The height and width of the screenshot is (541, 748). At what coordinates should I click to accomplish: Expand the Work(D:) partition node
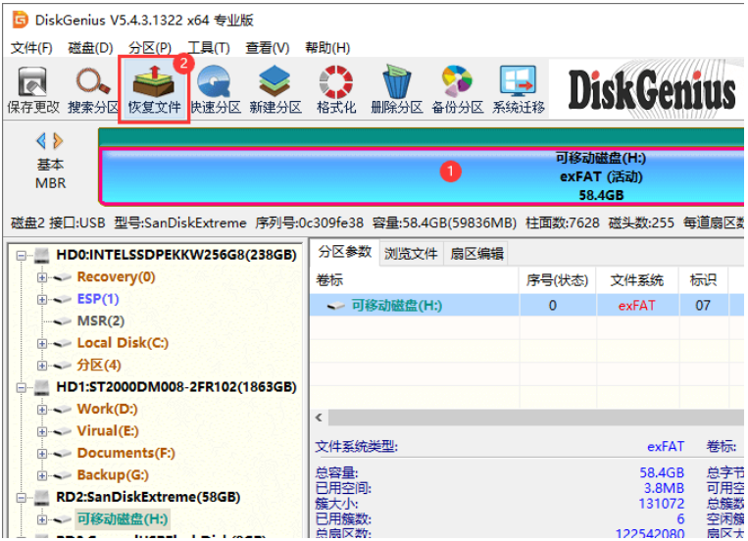[x=42, y=410]
